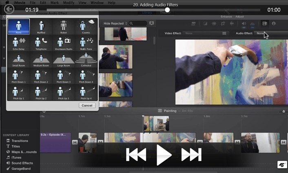Open the volume adjustment tool
The image size is (288, 173).
(244, 24)
